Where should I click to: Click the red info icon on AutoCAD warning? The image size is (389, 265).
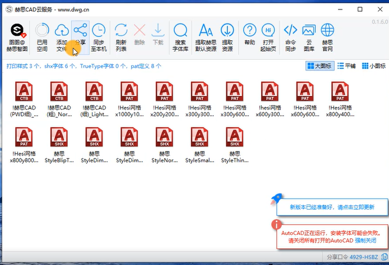point(276,224)
